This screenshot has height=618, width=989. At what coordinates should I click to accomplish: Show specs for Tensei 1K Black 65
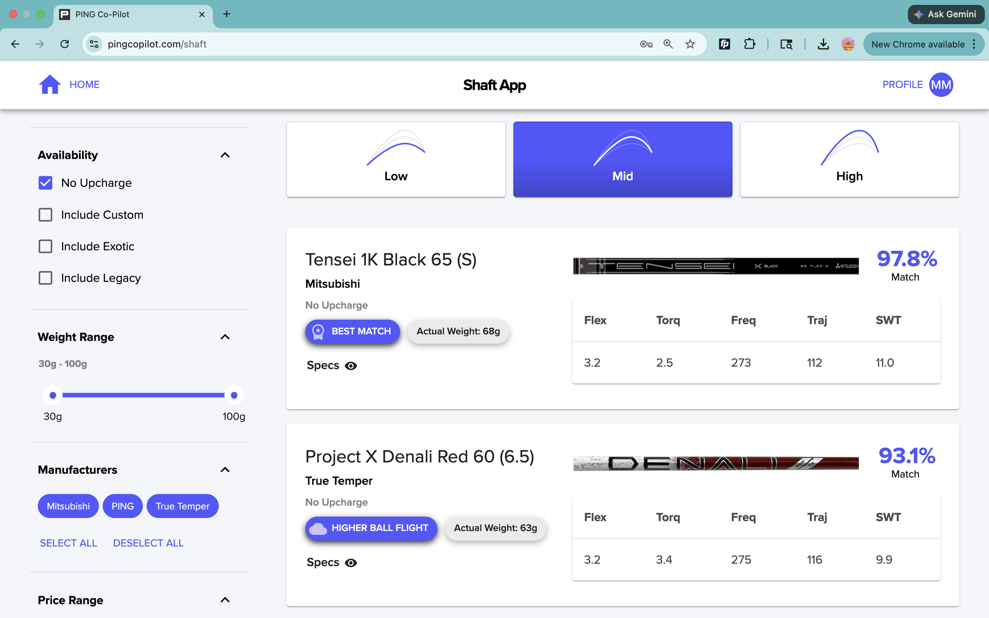point(332,365)
